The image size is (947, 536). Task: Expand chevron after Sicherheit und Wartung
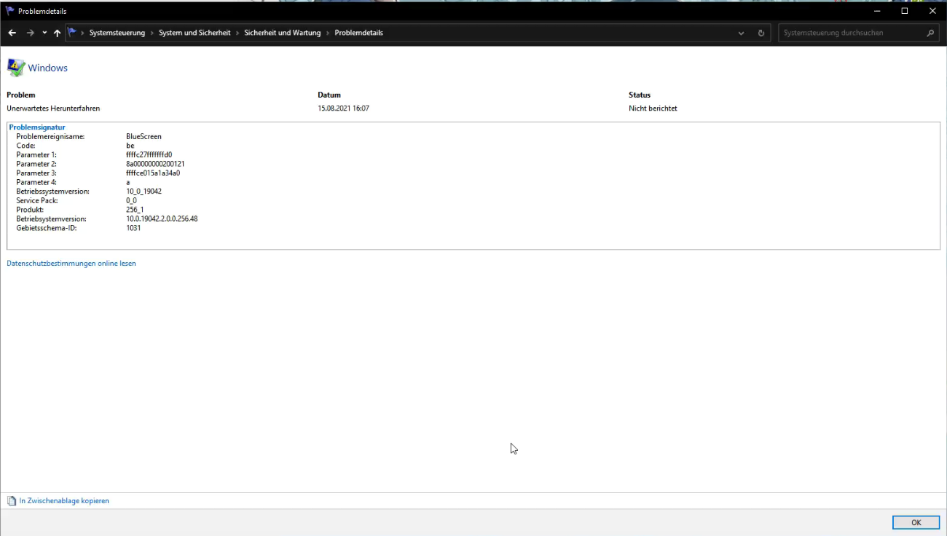[x=328, y=33]
